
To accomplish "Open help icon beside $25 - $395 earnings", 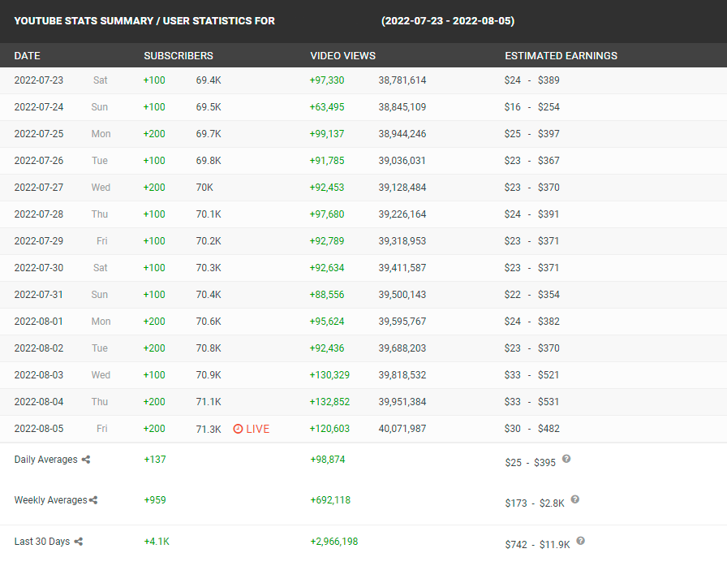I will coord(566,459).
